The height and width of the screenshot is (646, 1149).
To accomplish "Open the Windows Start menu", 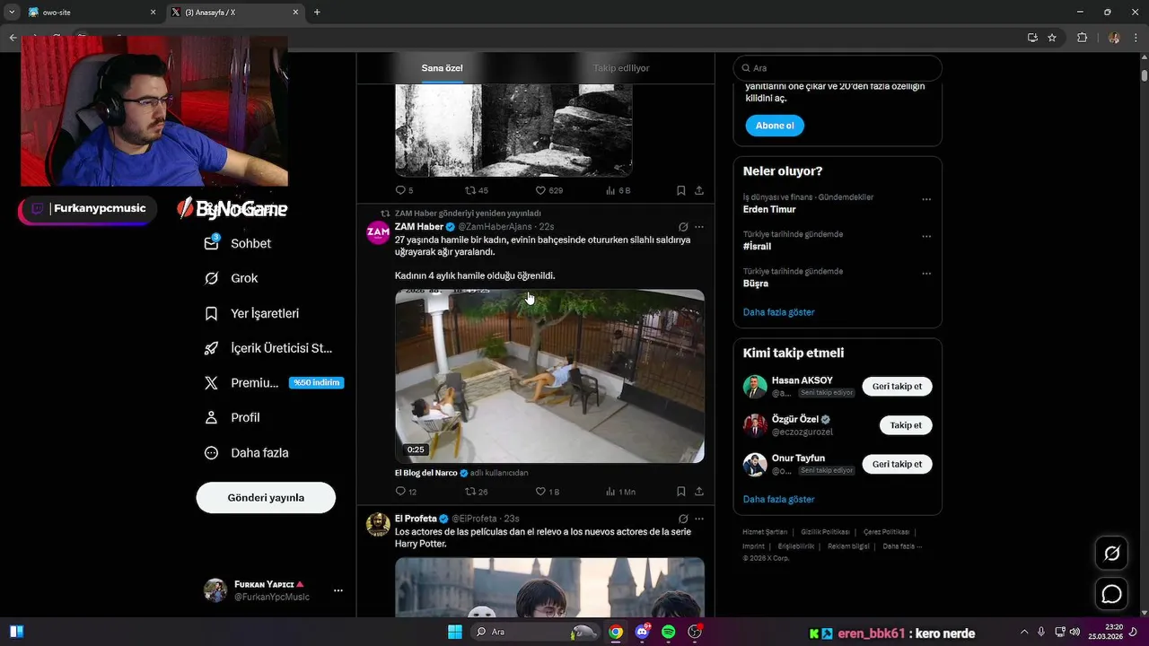I will [x=455, y=633].
